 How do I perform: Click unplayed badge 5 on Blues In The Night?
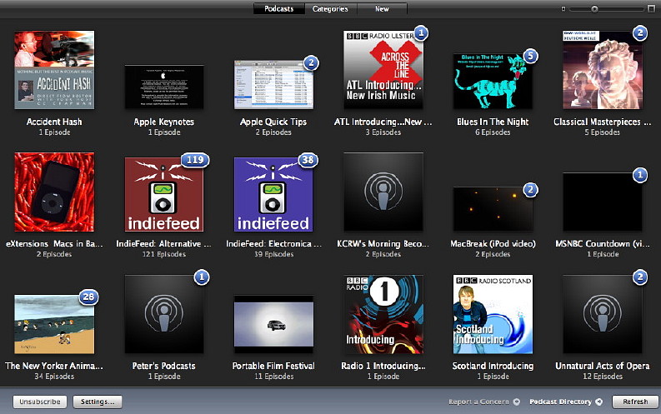[x=531, y=56]
